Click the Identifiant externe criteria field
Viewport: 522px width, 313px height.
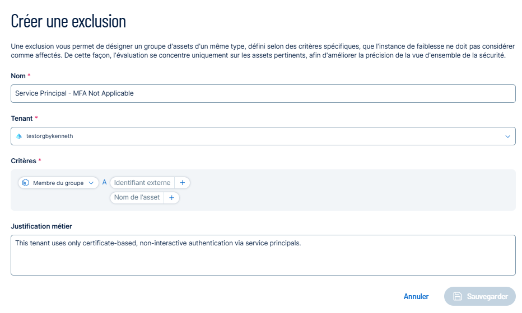[142, 183]
